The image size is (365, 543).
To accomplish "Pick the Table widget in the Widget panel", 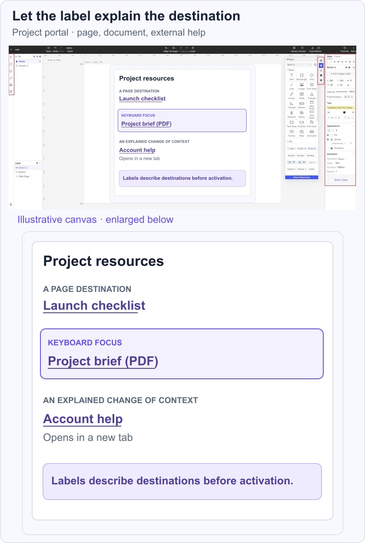I will pos(302,95).
